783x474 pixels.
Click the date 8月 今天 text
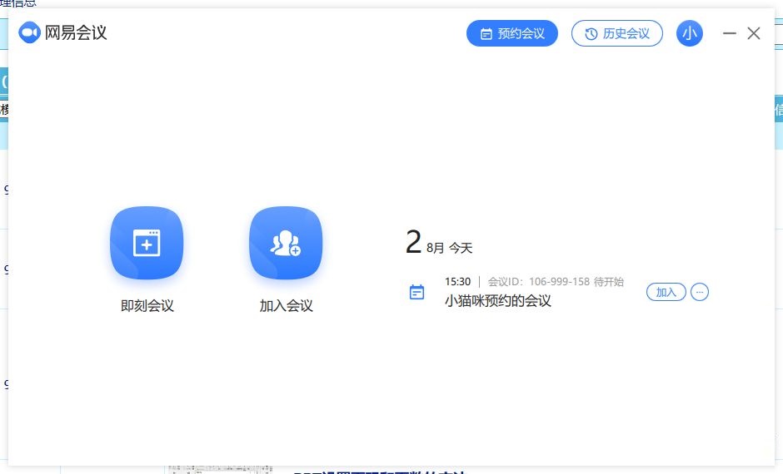pyautogui.click(x=450, y=248)
